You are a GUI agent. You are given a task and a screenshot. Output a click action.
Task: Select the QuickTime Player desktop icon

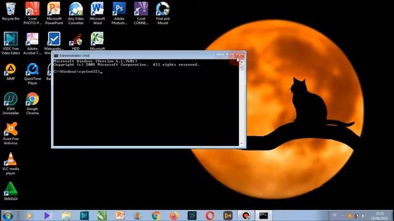(33, 74)
